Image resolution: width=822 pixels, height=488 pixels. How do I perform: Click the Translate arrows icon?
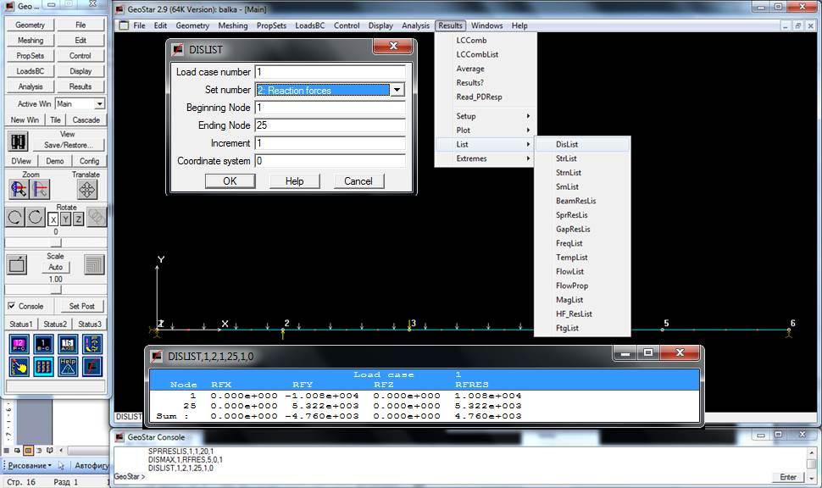tap(87, 189)
